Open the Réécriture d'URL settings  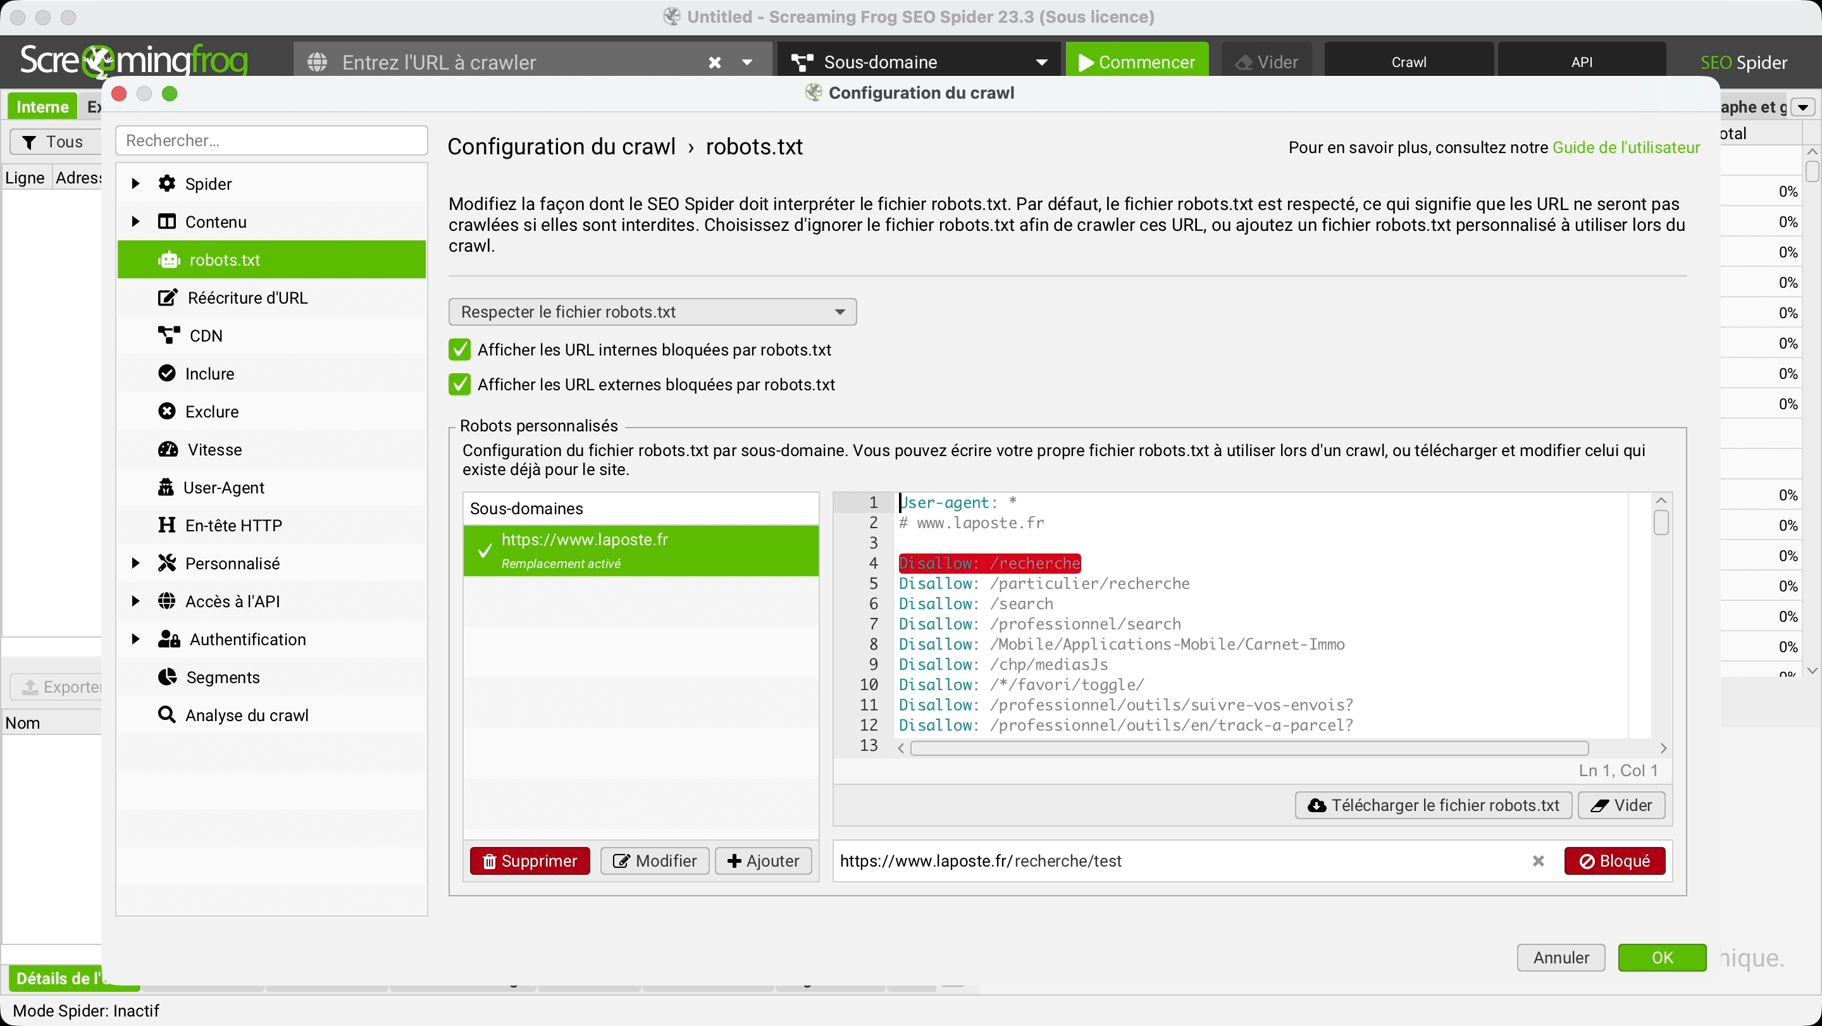coord(271,298)
